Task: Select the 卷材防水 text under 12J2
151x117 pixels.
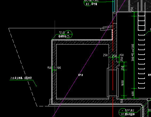Action: (62, 36)
